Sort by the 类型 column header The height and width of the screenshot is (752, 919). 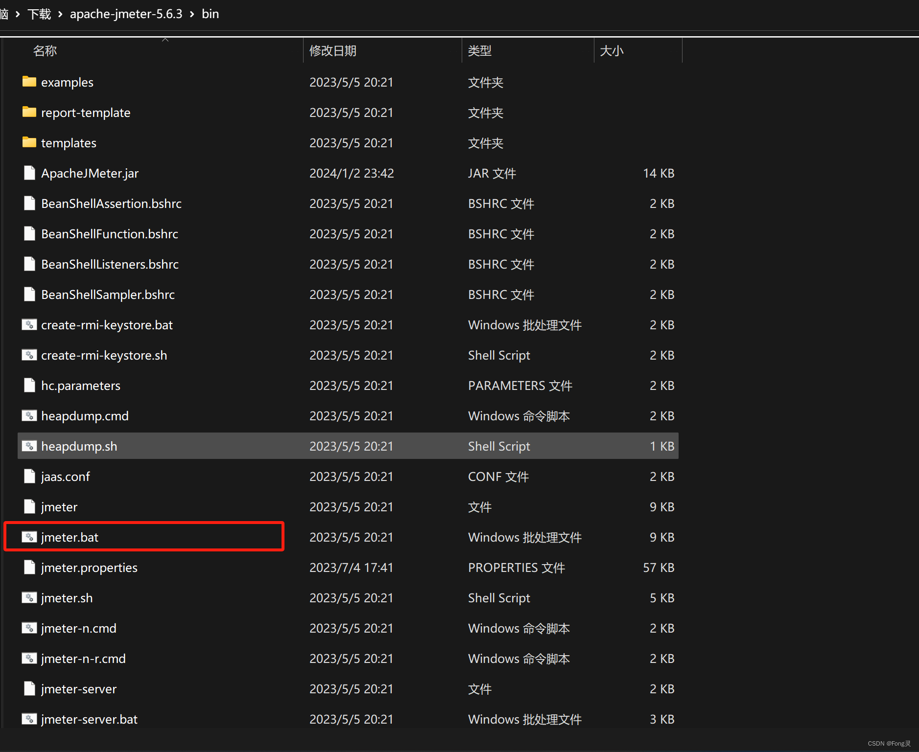point(480,50)
